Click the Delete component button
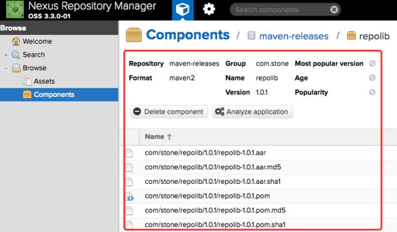The height and width of the screenshot is (232, 397). 169,112
